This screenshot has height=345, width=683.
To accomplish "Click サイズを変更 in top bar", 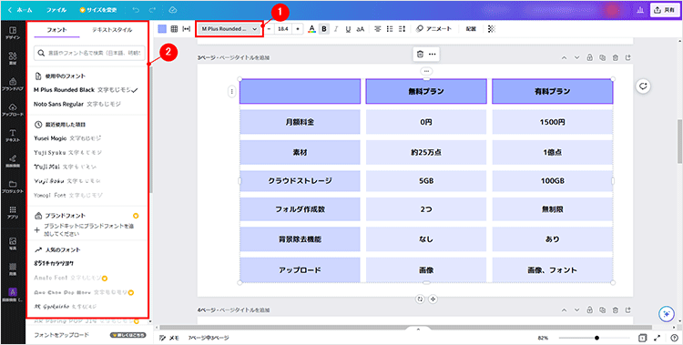I will pos(98,10).
